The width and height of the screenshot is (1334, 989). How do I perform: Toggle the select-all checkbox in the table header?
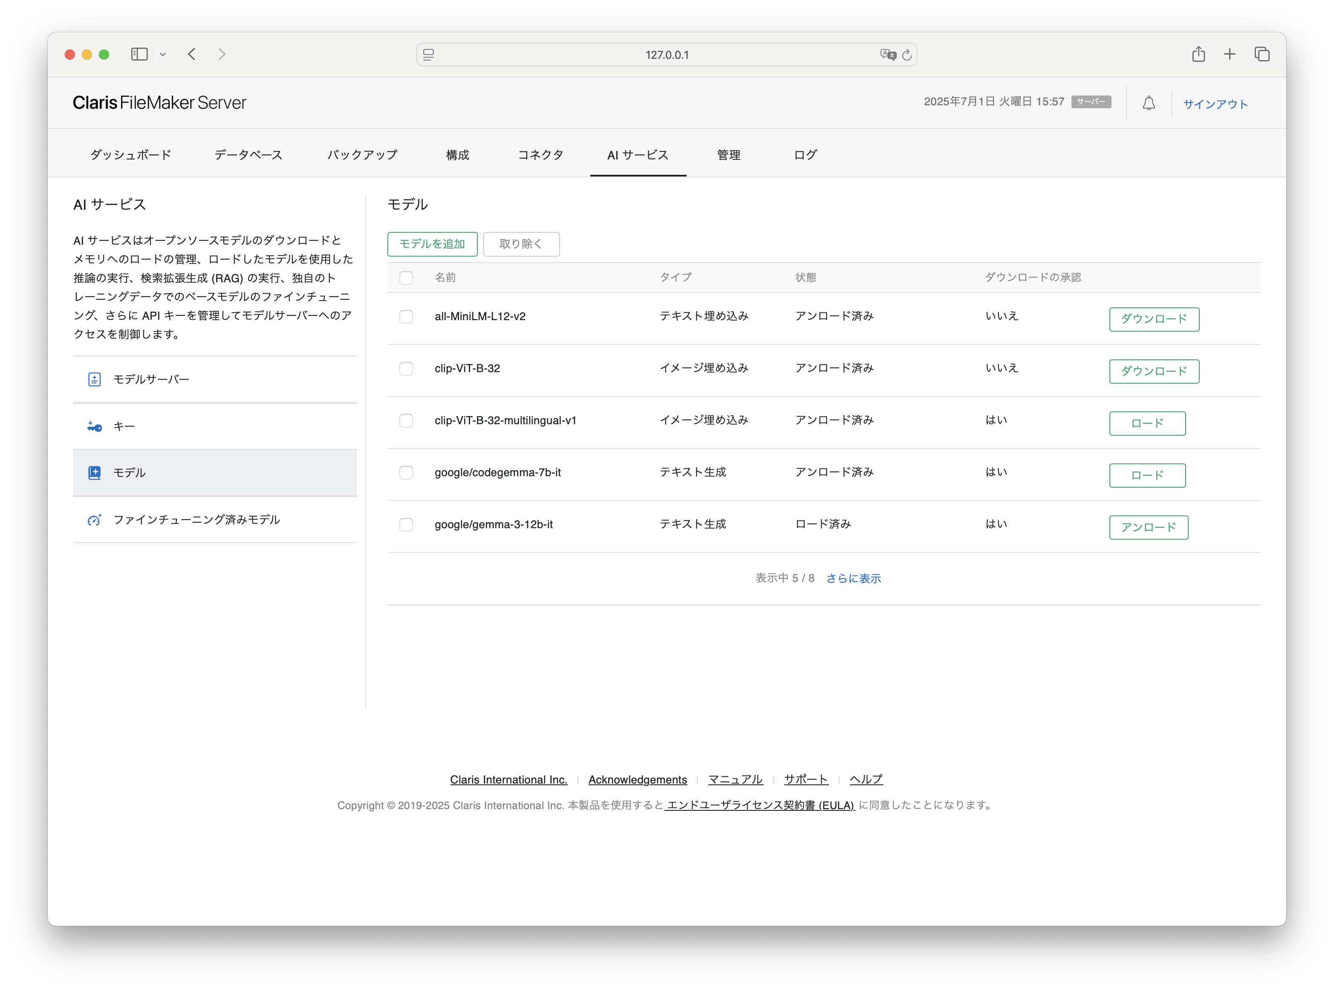[406, 278]
